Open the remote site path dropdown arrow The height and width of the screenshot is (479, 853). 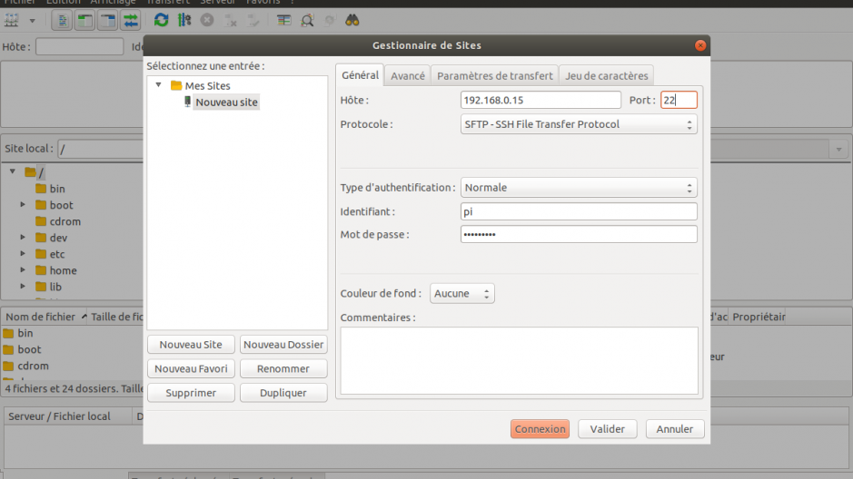click(x=838, y=149)
